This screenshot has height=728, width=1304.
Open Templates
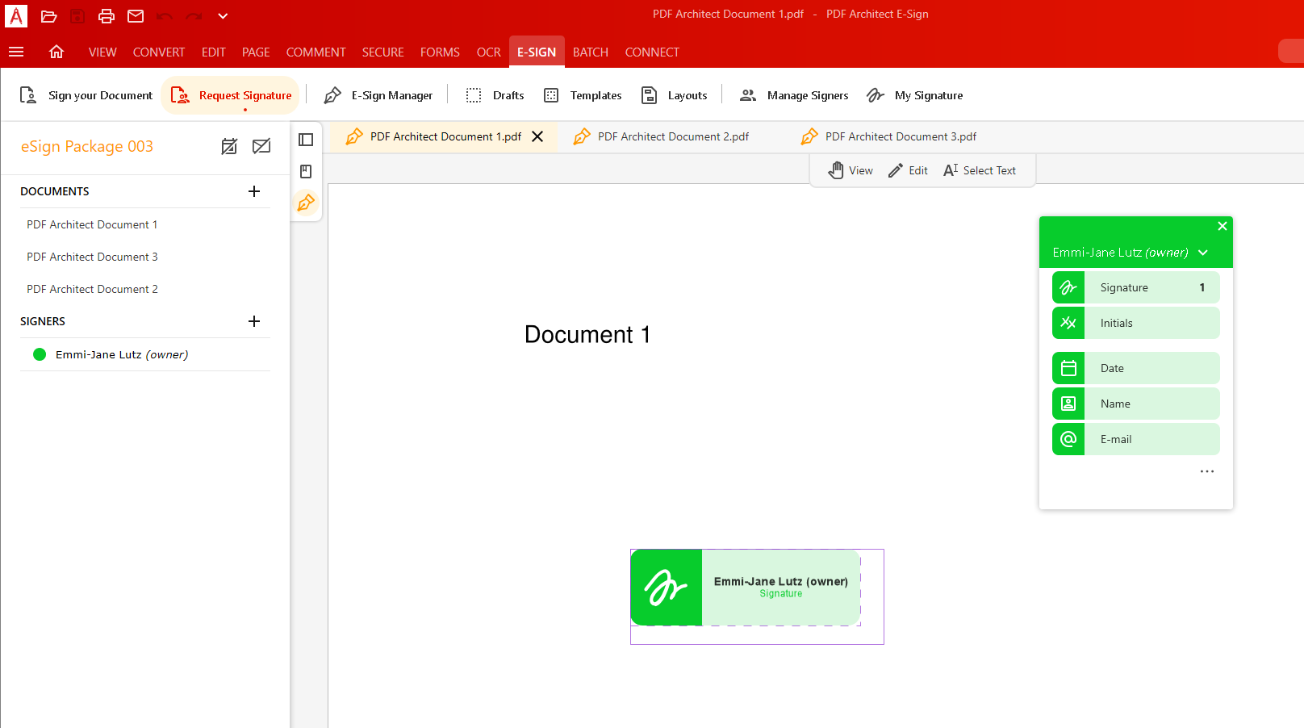[x=583, y=95]
